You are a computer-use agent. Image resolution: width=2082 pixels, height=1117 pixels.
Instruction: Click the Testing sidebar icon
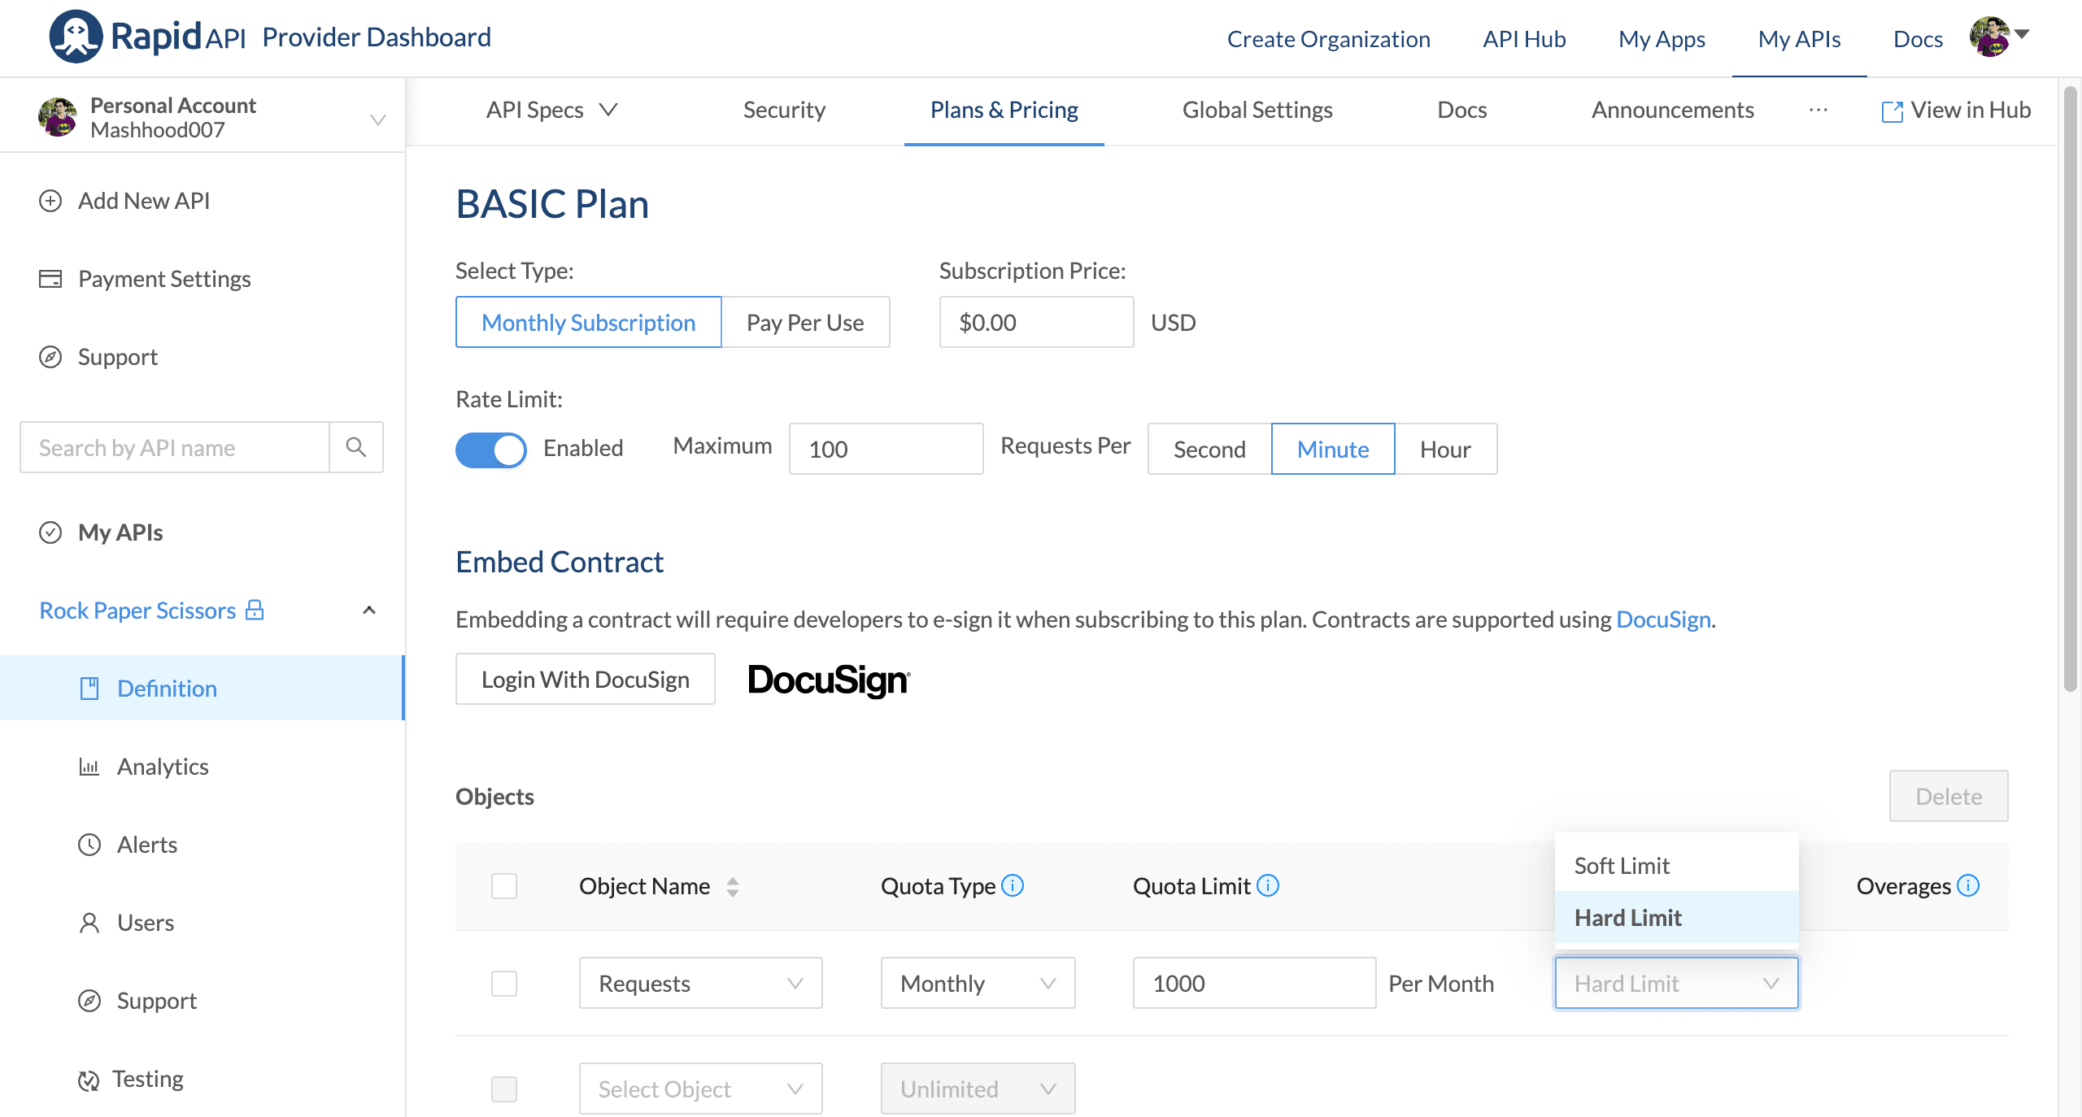coord(88,1080)
